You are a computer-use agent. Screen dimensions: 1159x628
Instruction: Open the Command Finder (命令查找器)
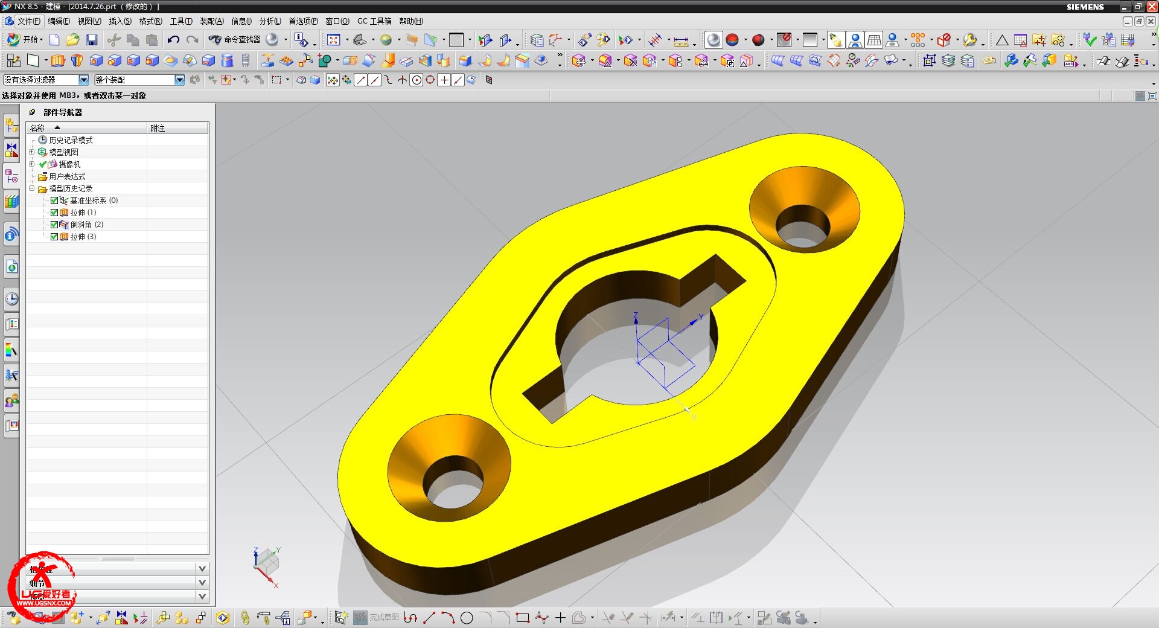[x=235, y=40]
